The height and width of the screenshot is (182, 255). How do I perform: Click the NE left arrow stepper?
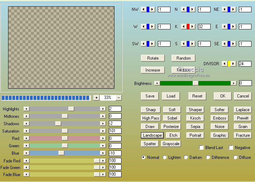click(x=225, y=9)
